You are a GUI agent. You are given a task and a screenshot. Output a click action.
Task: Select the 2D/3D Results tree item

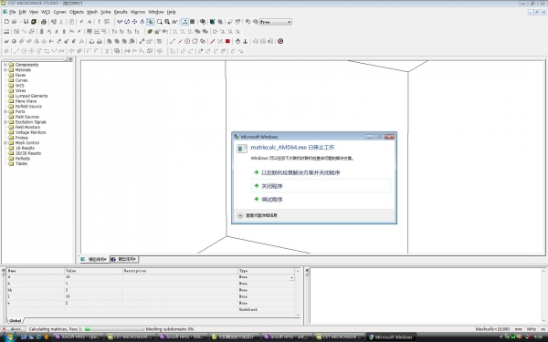click(28, 153)
